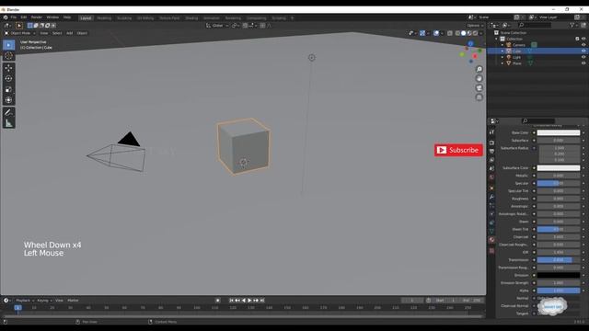Click the black Emission color swatch

[559, 275]
